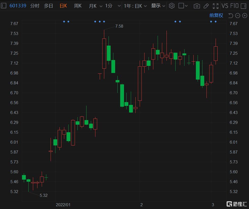Open chart settings gear icon
The width and height of the screenshot is (249, 209).
point(172,6)
